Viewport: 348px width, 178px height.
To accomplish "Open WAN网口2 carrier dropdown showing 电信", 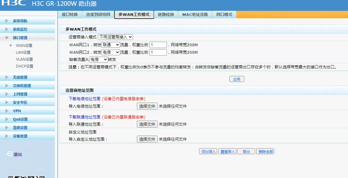I will coord(111,52).
